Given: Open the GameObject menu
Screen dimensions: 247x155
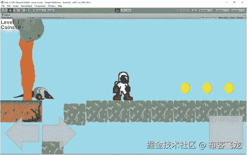Looking at the screenshot, I should [26, 6].
